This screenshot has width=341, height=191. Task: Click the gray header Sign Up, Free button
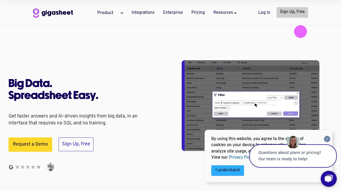[292, 12]
